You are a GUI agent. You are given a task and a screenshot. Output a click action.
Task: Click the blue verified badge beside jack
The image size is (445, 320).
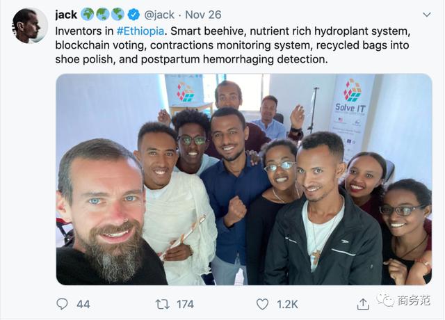[x=134, y=15]
